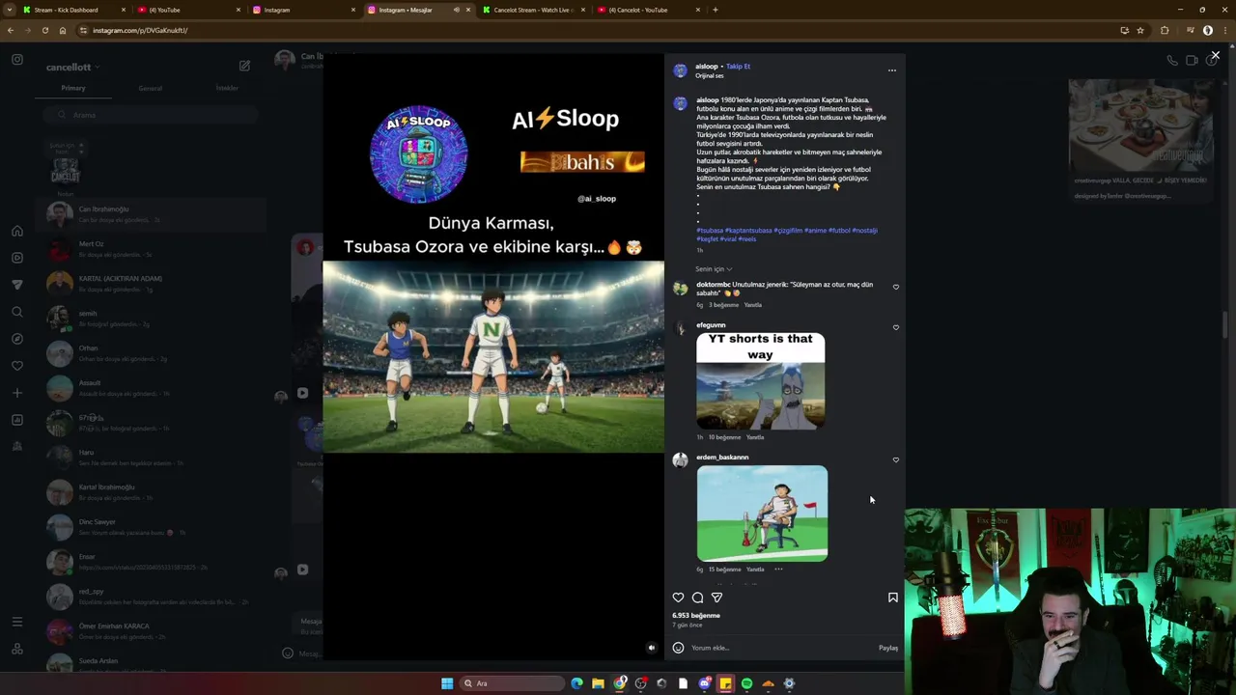Share the post with the paper plane icon

pos(716,598)
